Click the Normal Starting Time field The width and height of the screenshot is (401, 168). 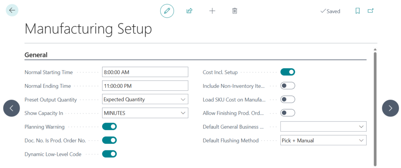145,72
